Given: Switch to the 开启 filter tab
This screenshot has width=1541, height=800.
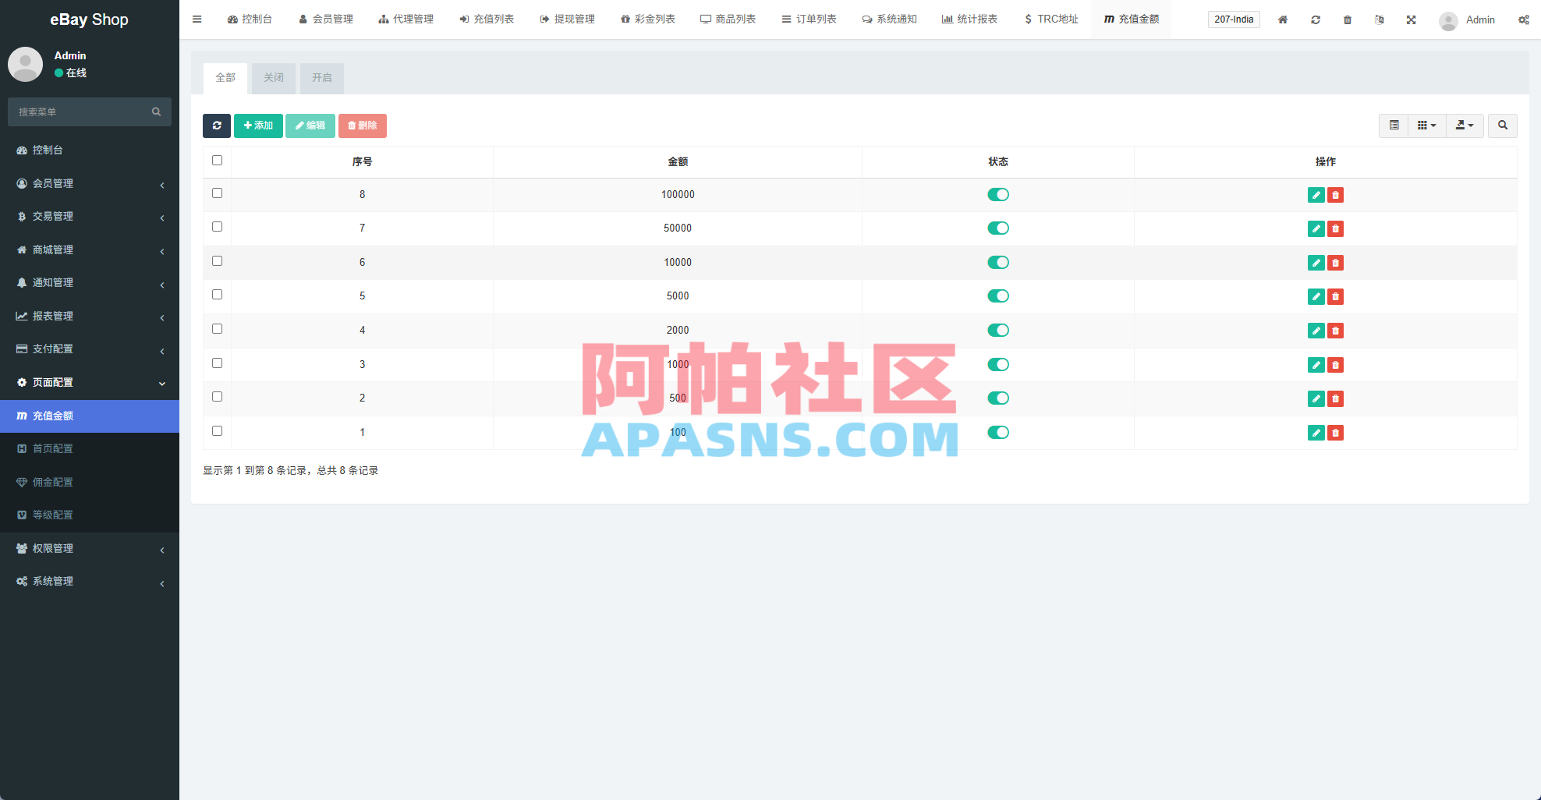Looking at the screenshot, I should [322, 78].
